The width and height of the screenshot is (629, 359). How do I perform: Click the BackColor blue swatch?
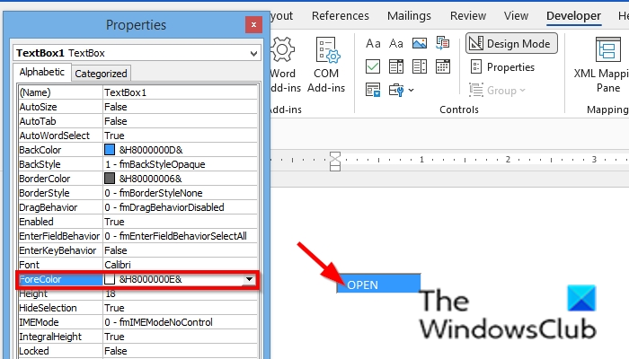click(110, 150)
